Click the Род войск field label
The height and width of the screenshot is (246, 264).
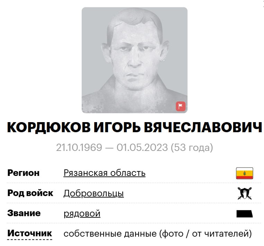click(x=30, y=193)
